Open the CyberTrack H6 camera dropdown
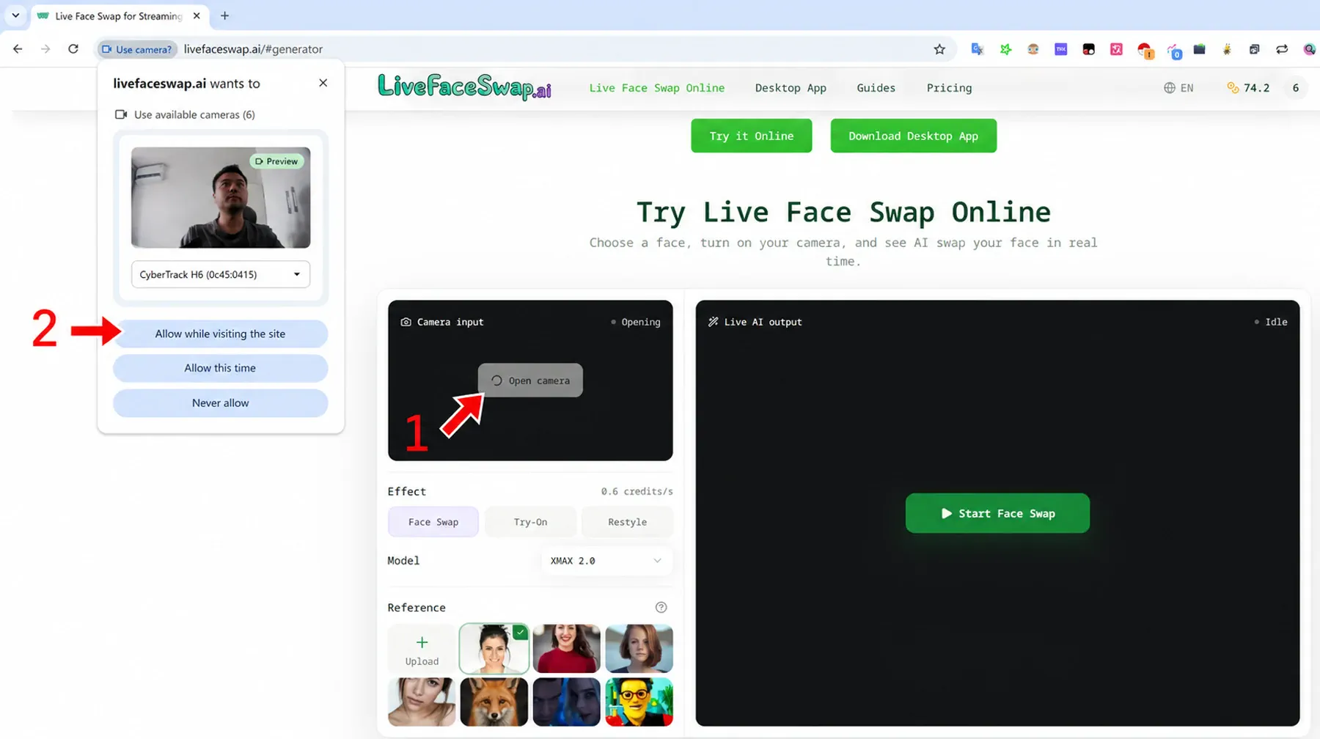1320x739 pixels. [x=221, y=274]
